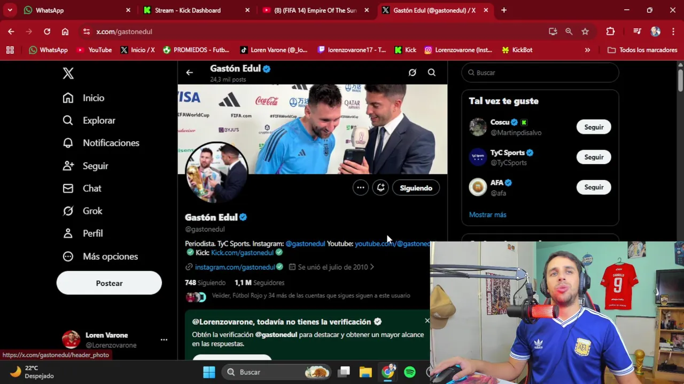Open the Loren Varone account menu dots

[164, 339]
